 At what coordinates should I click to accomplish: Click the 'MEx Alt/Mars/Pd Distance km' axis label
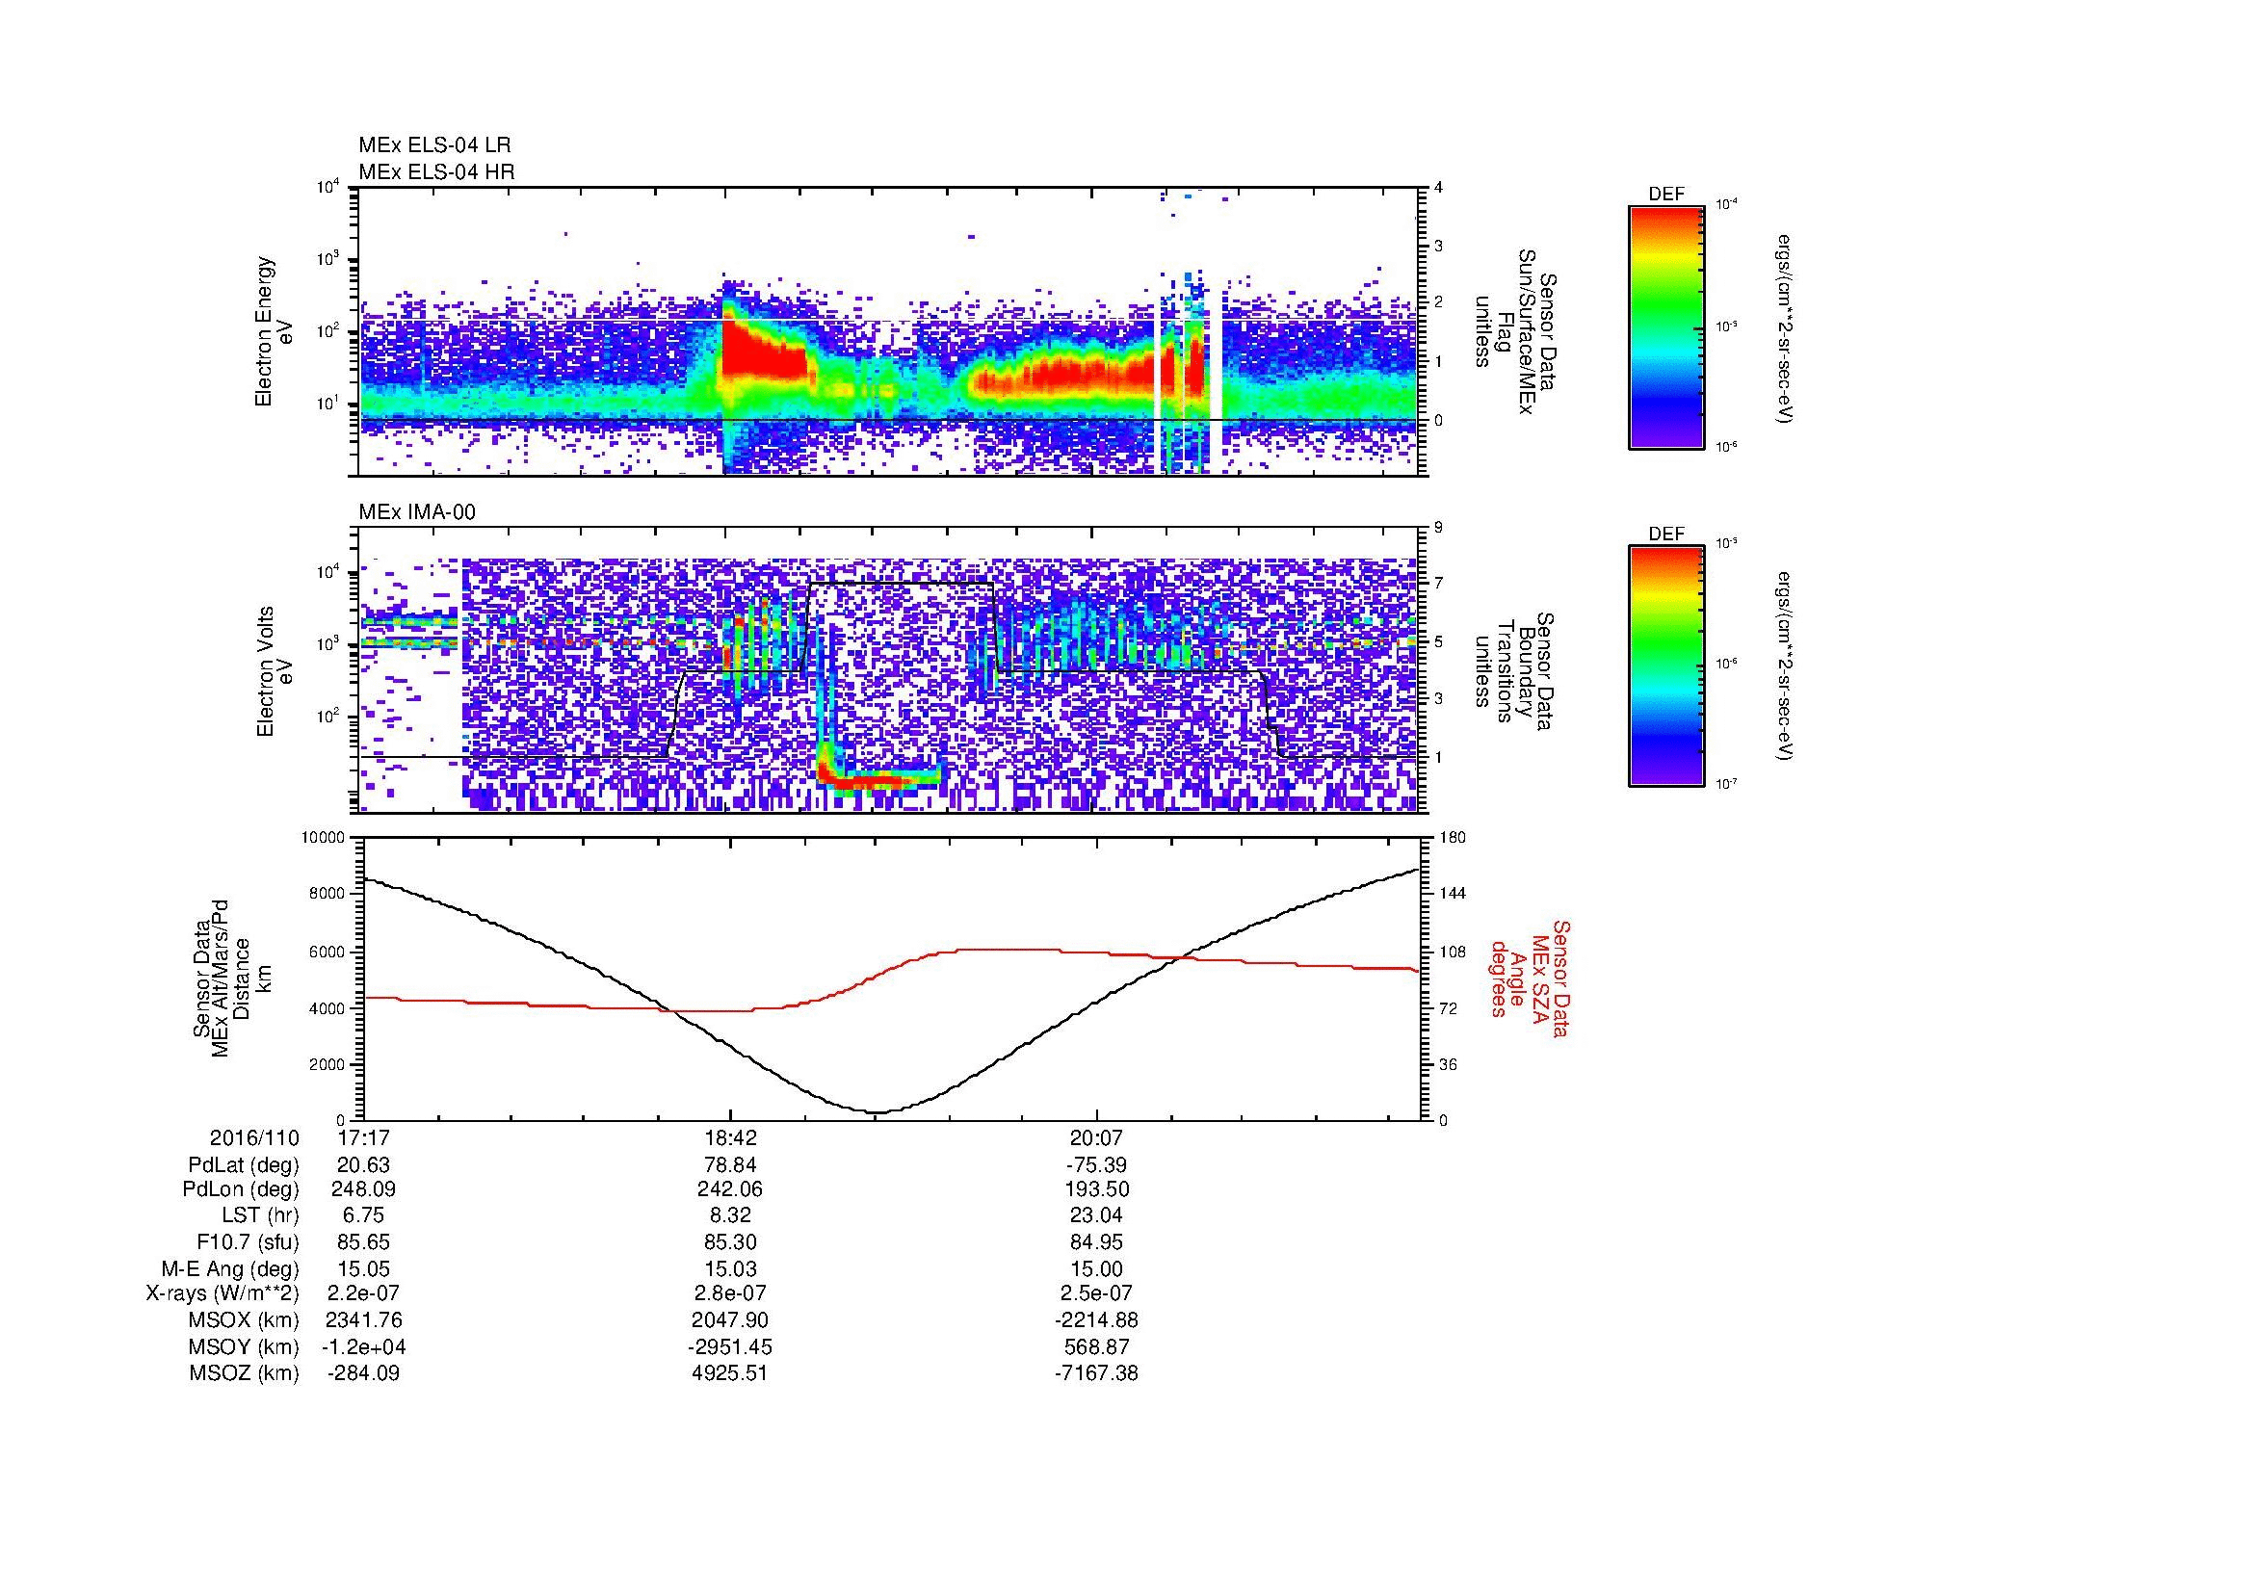tap(231, 978)
